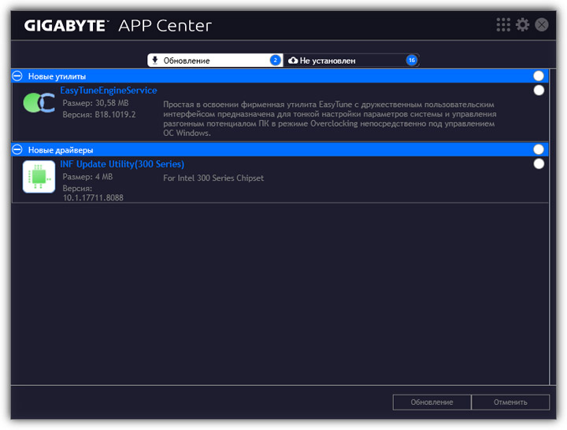Switch to the Не установлен tab
Screen dimensions: 567x430
(351, 61)
